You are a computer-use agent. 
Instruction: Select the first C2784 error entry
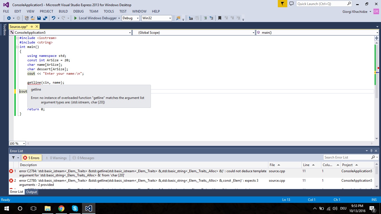112,173
